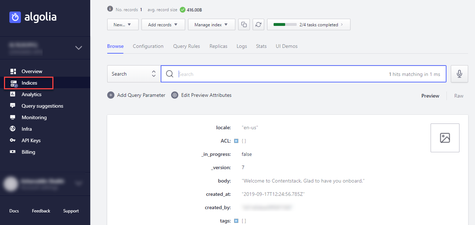Click the "1 hits matching in 1 ms" text
This screenshot has width=475, height=225.
click(x=414, y=74)
